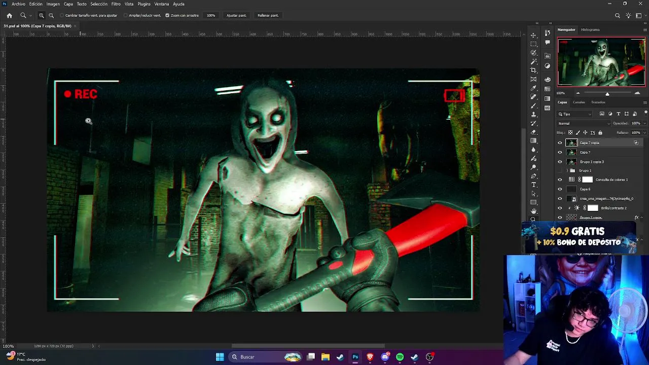Hide the Capa 7 copia layer
The image size is (649, 365).
(x=560, y=143)
